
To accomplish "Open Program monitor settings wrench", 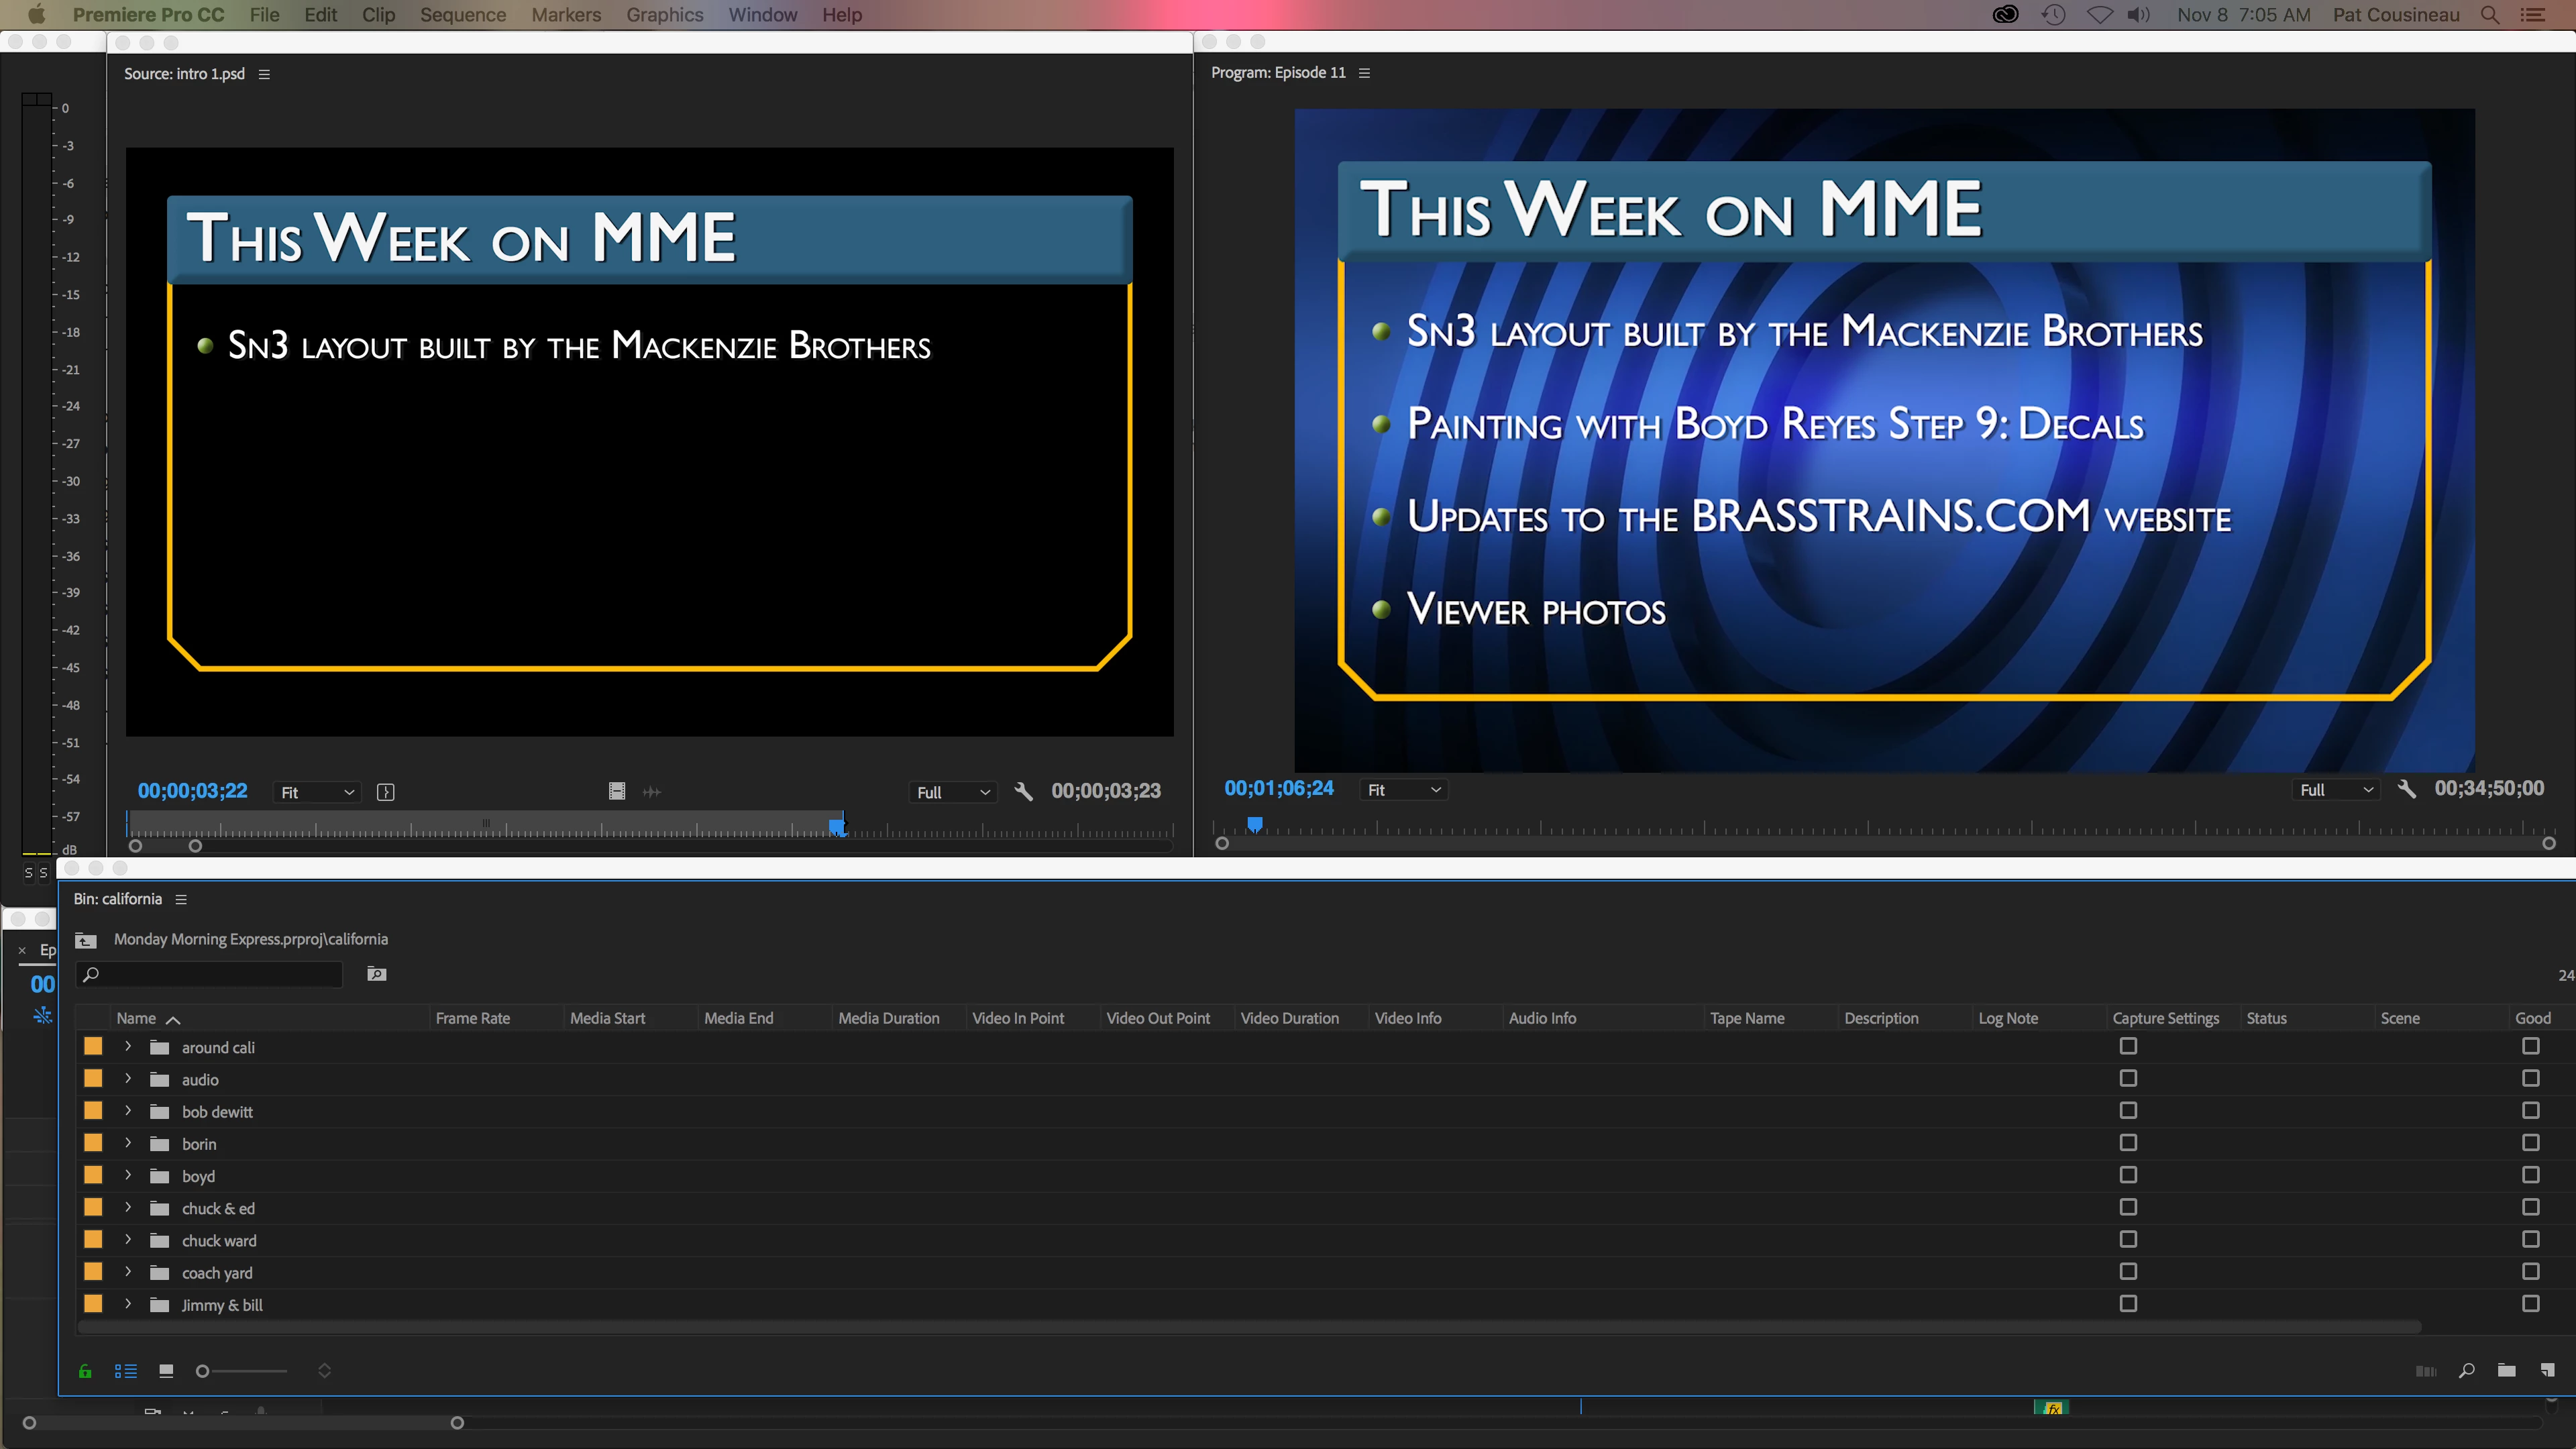I will pyautogui.click(x=2407, y=789).
